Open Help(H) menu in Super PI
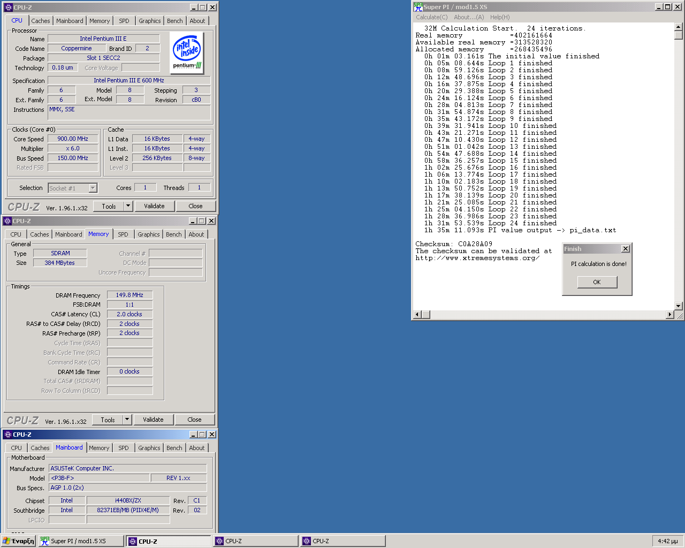This screenshot has width=685, height=548. tap(500, 17)
